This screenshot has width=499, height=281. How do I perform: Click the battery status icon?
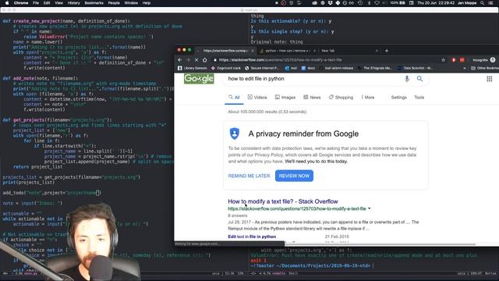coord(402,3)
